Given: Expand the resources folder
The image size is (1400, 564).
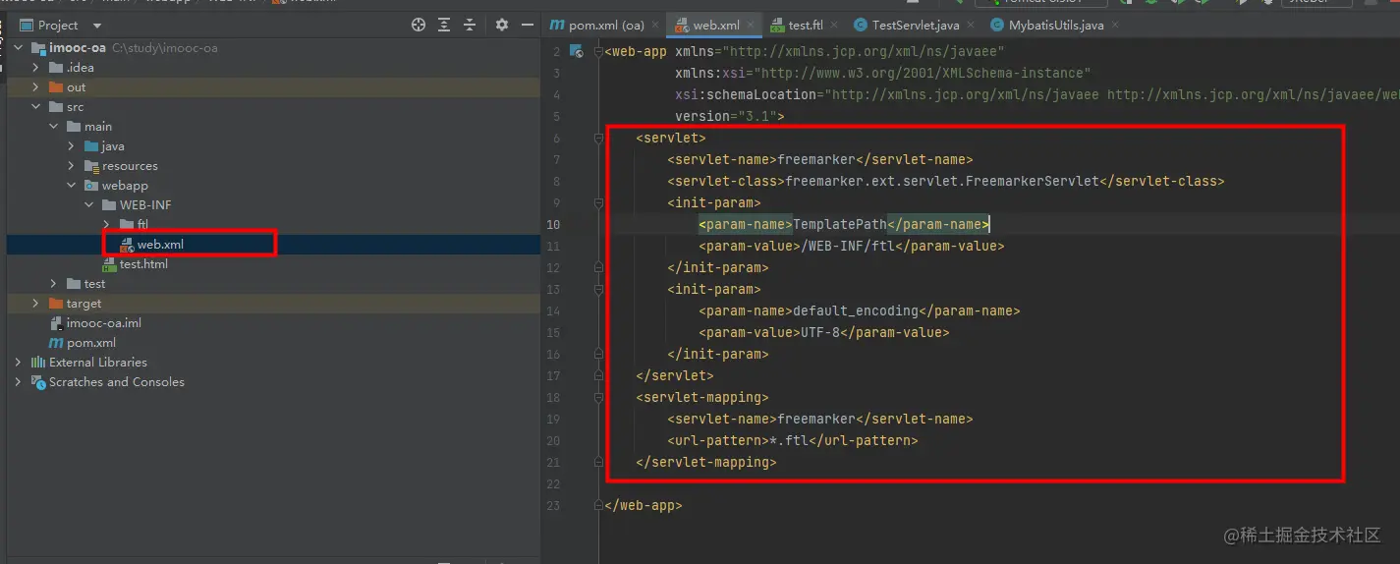Looking at the screenshot, I should click(x=72, y=166).
